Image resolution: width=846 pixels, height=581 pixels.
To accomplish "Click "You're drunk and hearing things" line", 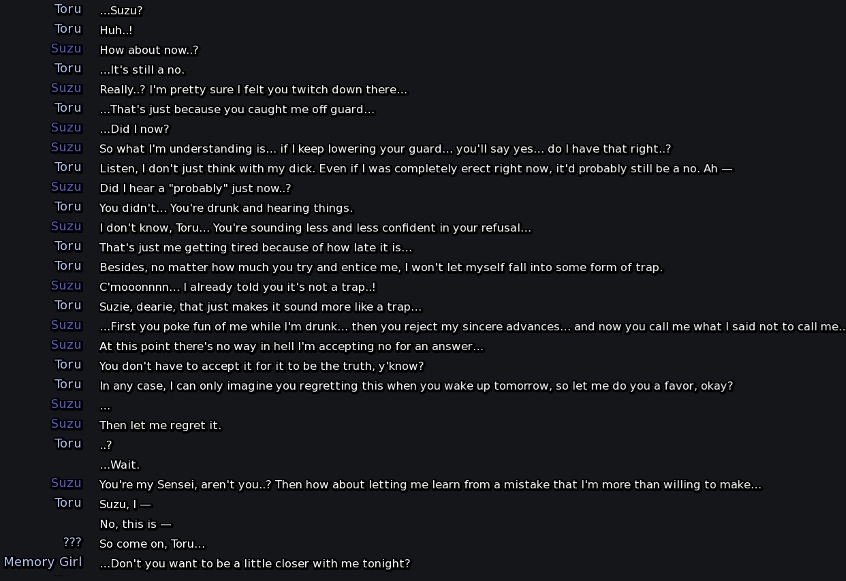I will pyautogui.click(x=226, y=208).
